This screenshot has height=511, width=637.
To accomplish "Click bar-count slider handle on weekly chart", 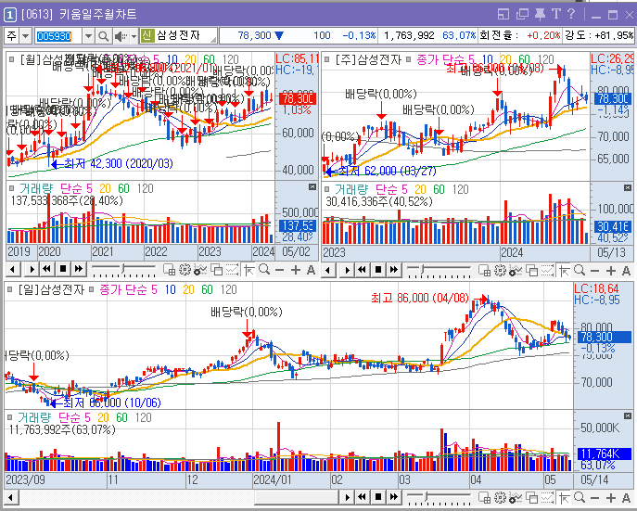I will (422, 269).
